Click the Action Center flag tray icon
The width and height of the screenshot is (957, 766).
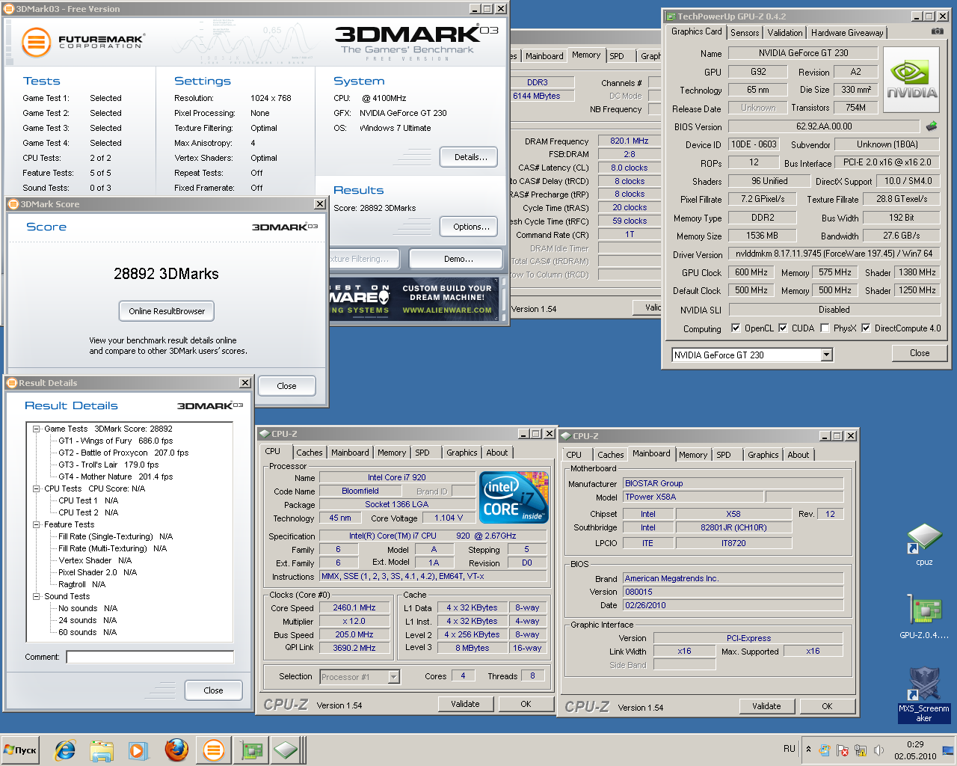click(843, 750)
